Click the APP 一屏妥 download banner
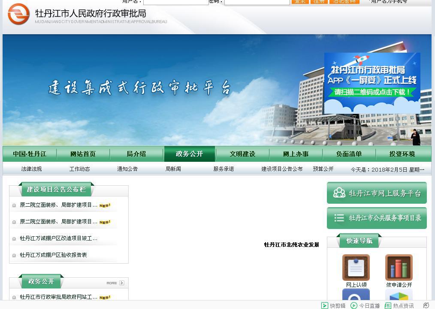The width and height of the screenshot is (435, 309). (372, 83)
